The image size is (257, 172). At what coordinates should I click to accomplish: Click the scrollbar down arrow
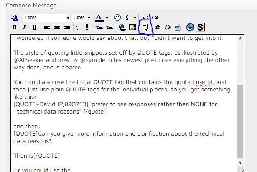click(x=240, y=162)
